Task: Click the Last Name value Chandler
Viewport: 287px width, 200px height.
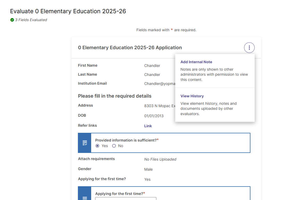Action: [152, 75]
